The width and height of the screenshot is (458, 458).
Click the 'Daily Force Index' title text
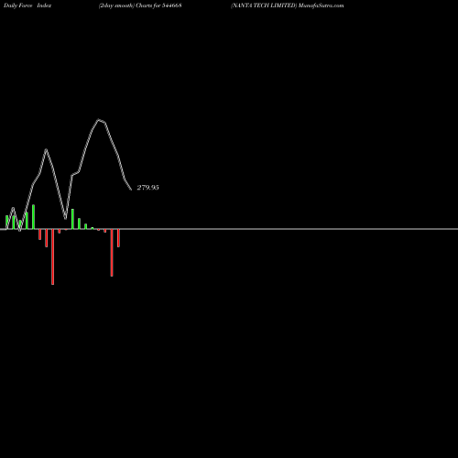[x=27, y=5]
